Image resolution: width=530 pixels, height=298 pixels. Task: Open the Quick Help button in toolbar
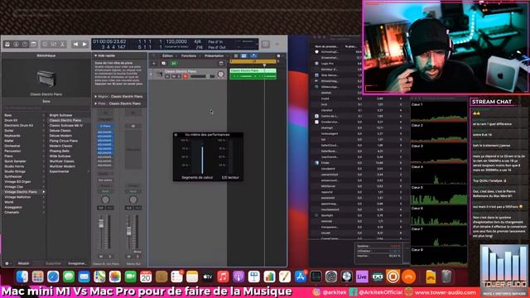25,44
